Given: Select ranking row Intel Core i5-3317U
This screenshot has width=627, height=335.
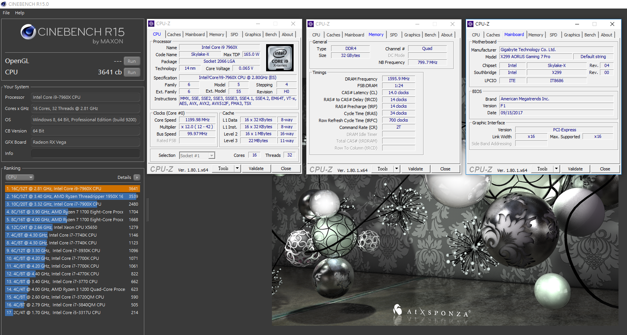Looking at the screenshot, I should tap(72, 313).
